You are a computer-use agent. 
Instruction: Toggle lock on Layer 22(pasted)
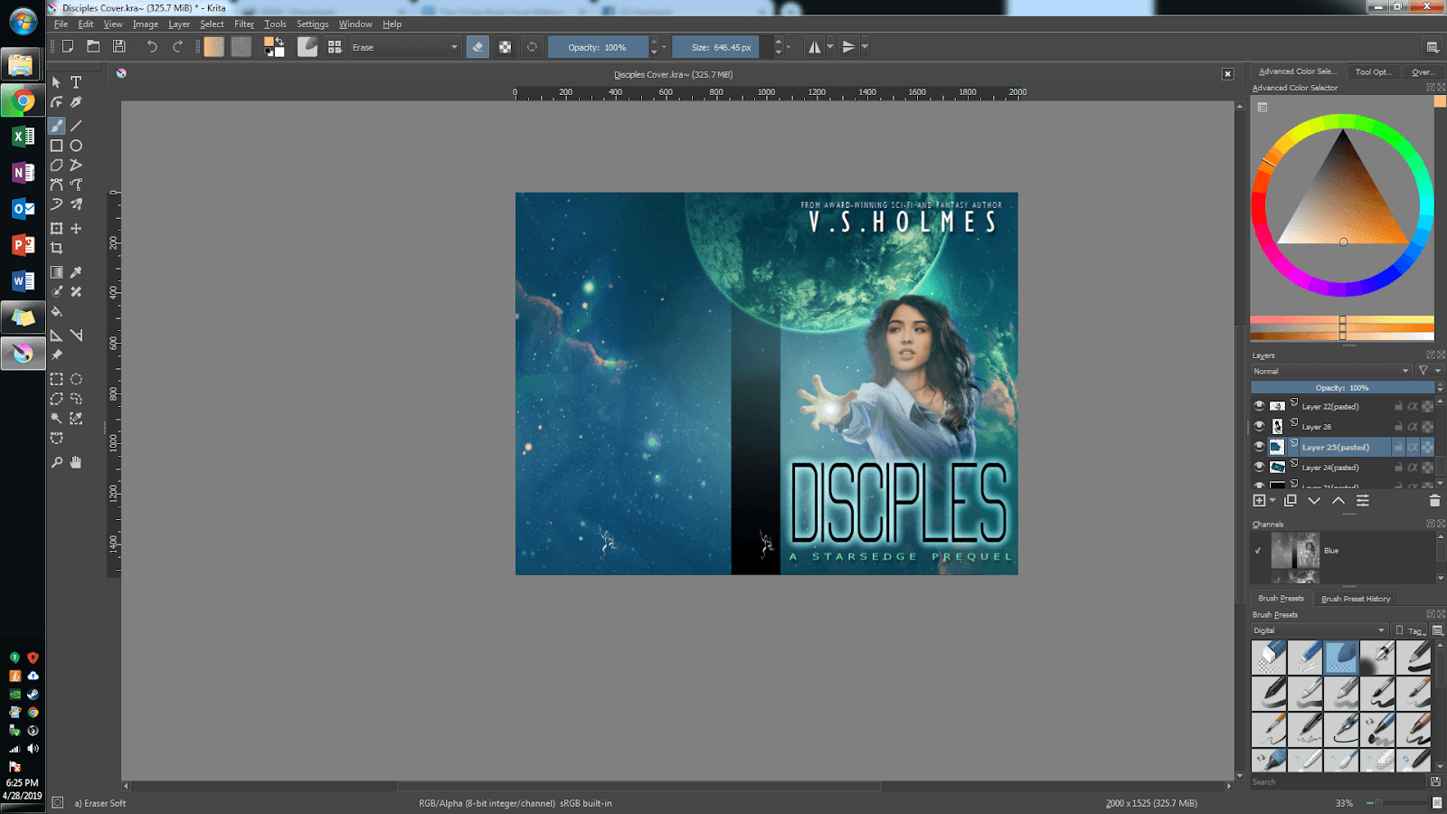pyautogui.click(x=1398, y=406)
